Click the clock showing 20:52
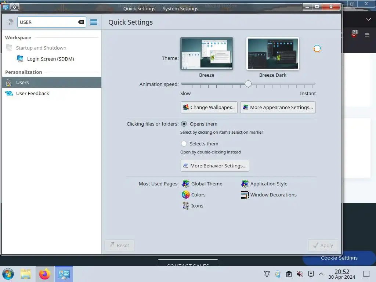This screenshot has height=282, width=376. coord(342,274)
